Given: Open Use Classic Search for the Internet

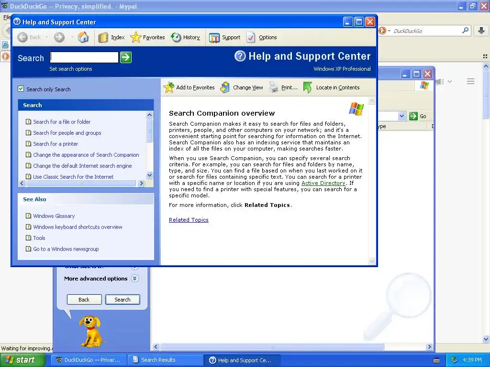Looking at the screenshot, I should (73, 177).
